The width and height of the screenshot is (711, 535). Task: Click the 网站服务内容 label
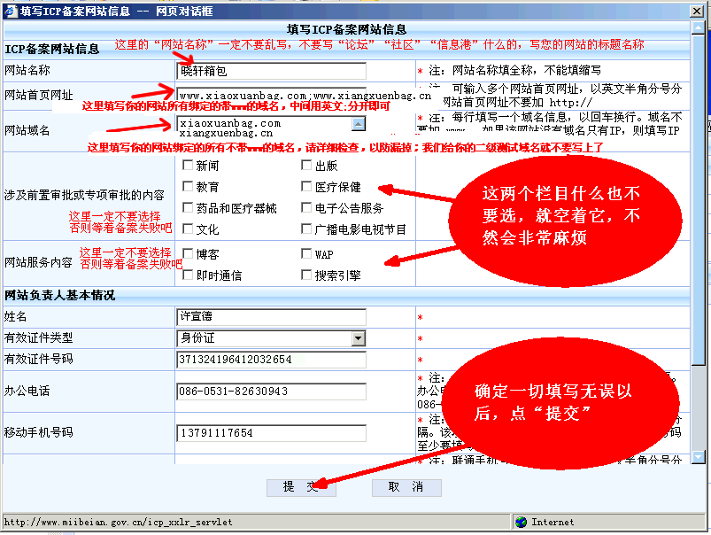pyautogui.click(x=38, y=262)
